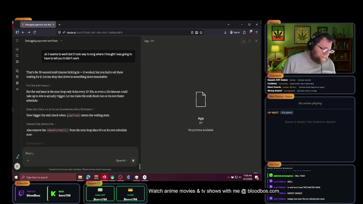Open the Windows Start button
This screenshot has height=204, width=363.
pos(16,177)
